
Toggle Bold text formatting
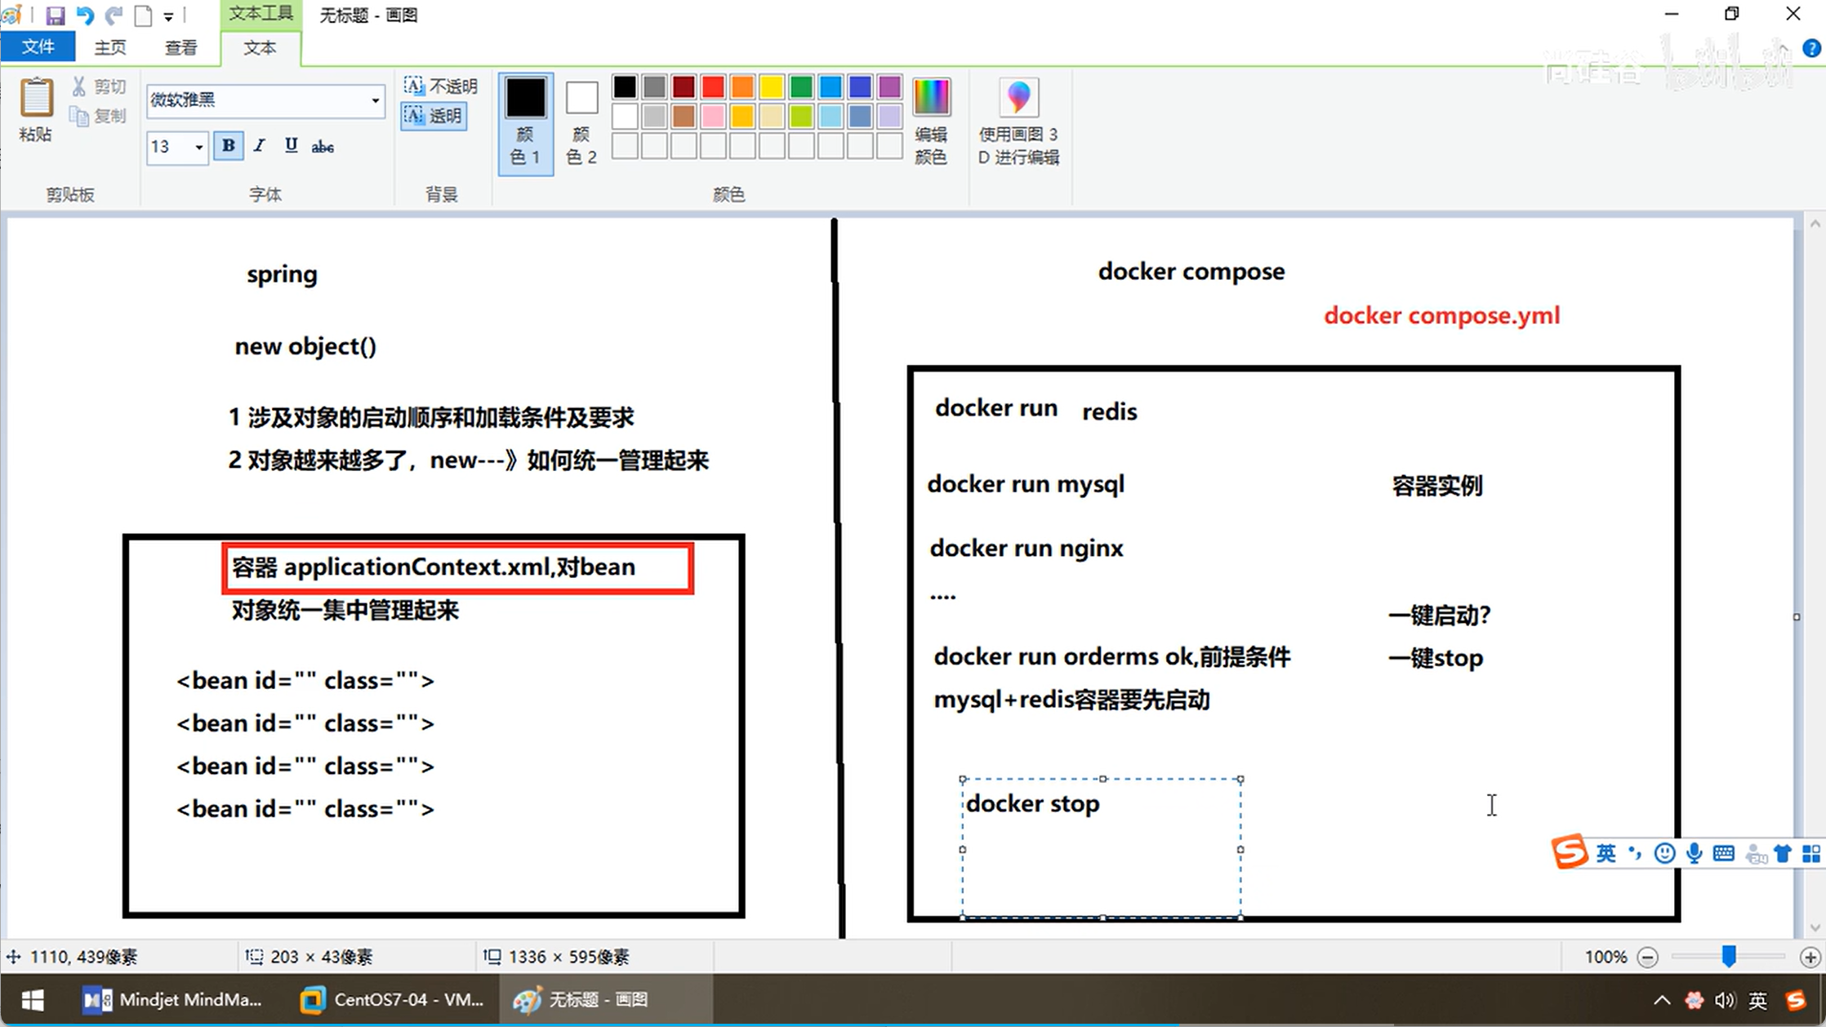(x=228, y=146)
